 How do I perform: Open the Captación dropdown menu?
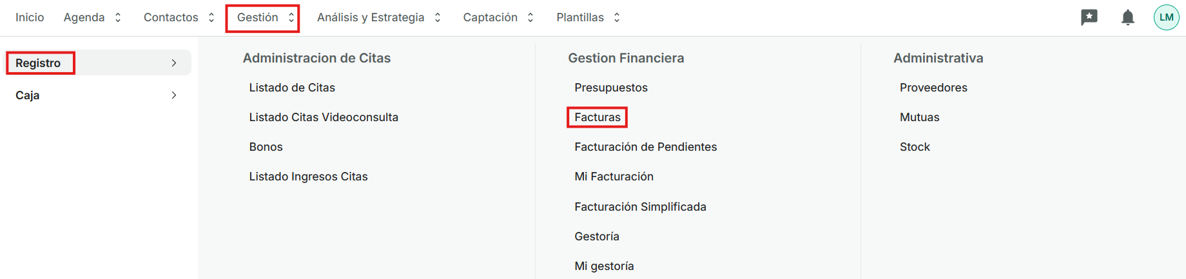[x=498, y=17]
